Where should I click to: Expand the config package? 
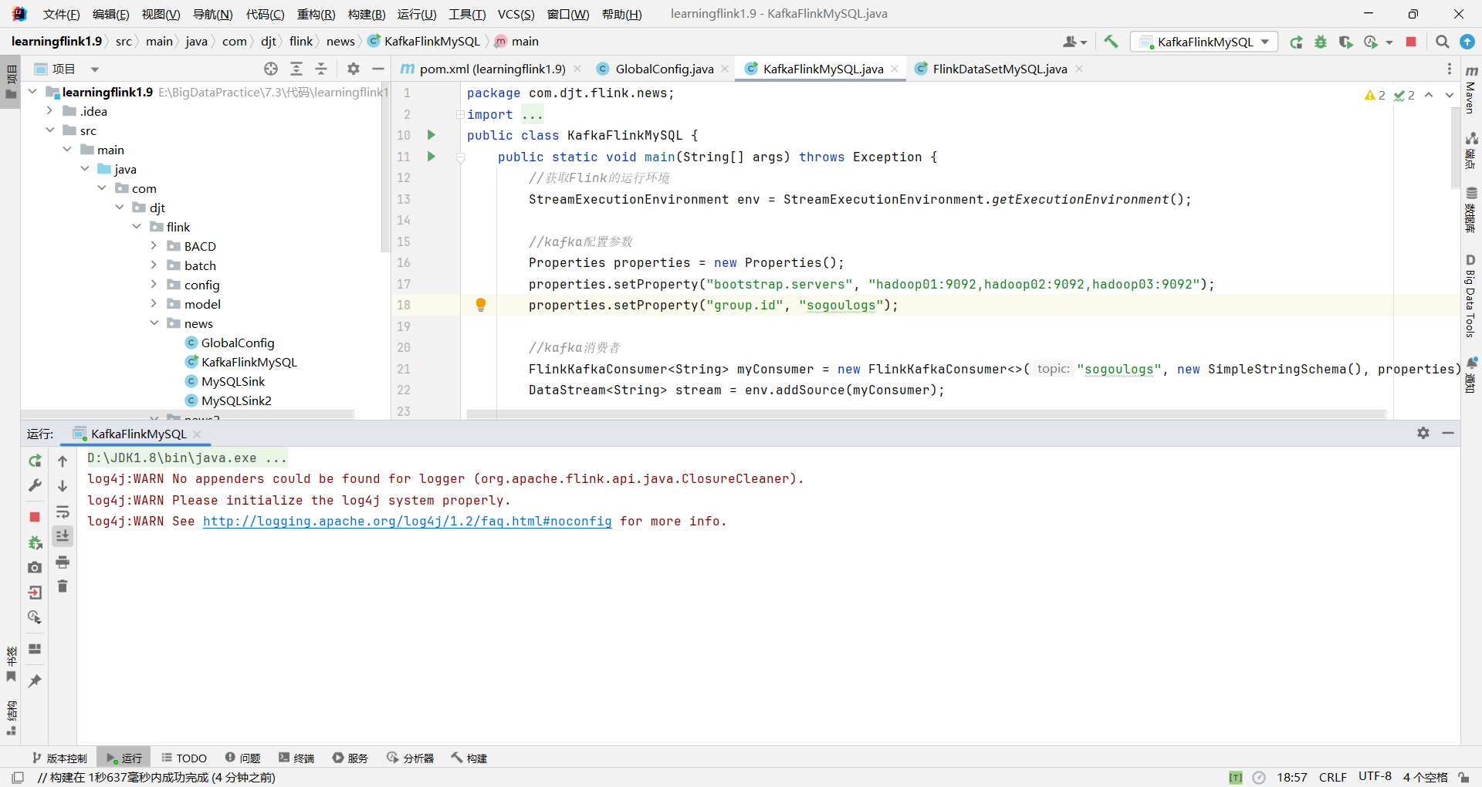[154, 285]
